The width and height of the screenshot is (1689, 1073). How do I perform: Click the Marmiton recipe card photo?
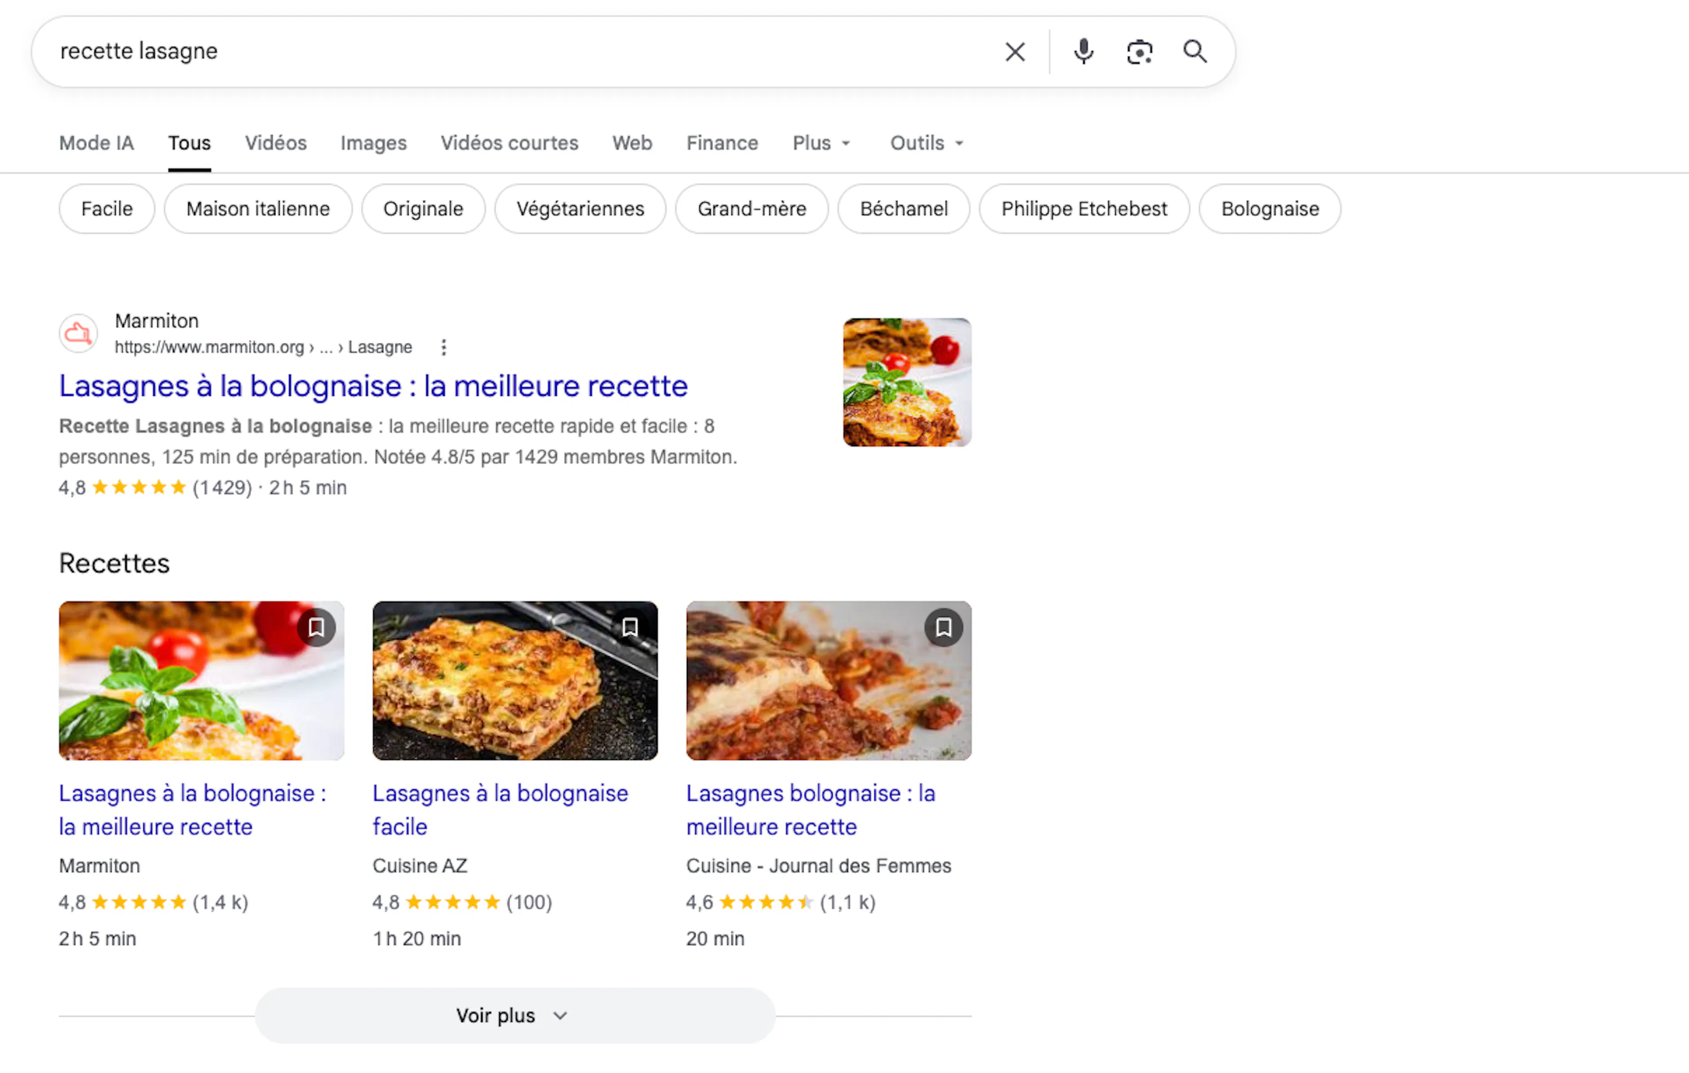(201, 680)
